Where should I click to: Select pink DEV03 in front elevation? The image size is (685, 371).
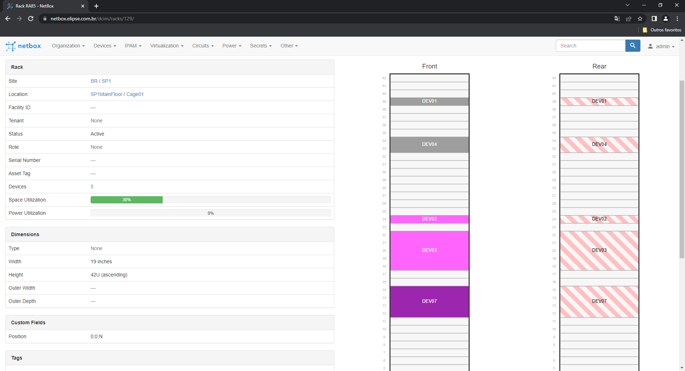[x=430, y=250]
